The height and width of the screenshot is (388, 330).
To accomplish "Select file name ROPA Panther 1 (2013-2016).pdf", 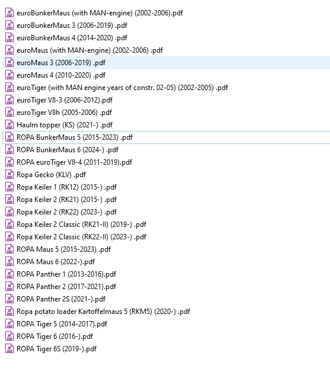I will (x=66, y=274).
